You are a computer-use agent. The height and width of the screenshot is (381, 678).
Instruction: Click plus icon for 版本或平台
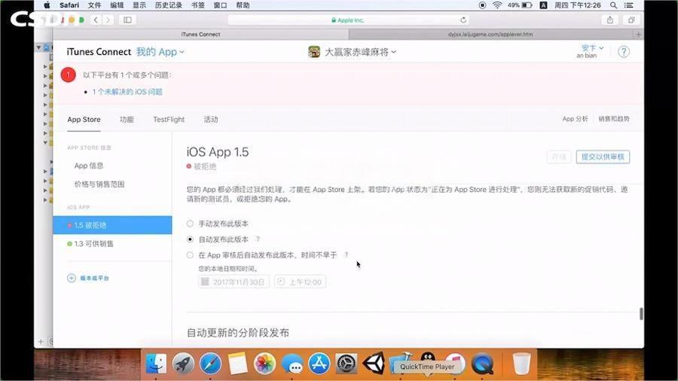pos(72,278)
